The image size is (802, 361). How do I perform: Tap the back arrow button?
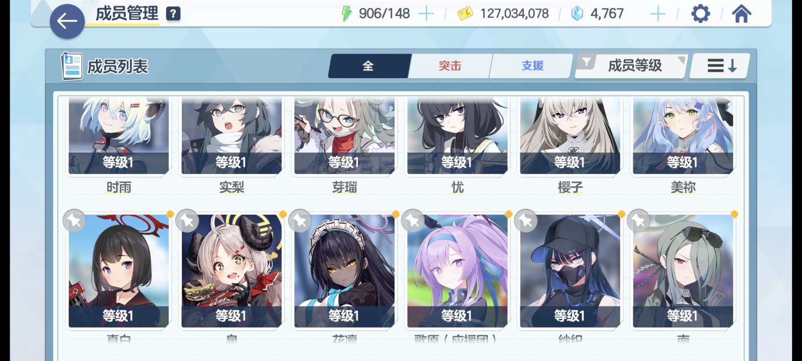(67, 22)
